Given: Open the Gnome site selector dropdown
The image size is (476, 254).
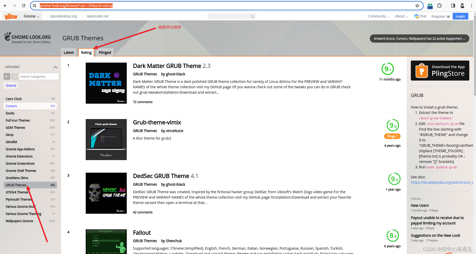Looking at the screenshot, I should (31, 16).
